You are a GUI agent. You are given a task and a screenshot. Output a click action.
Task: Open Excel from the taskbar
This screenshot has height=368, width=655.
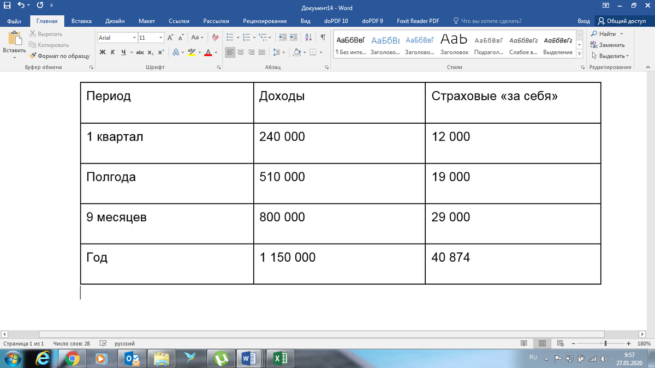coord(281,358)
